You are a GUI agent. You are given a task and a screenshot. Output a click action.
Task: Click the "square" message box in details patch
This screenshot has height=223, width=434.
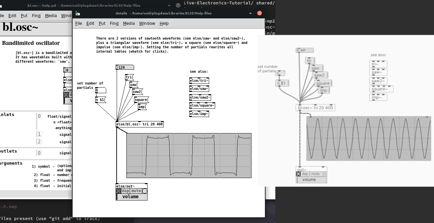pos(141,100)
